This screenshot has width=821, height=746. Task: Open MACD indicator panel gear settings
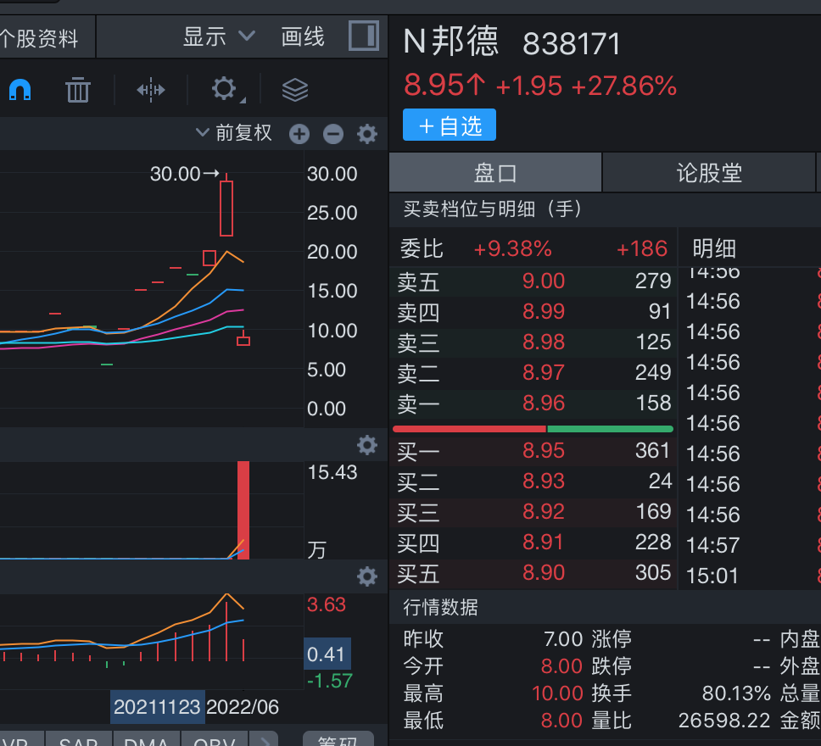[x=367, y=577]
